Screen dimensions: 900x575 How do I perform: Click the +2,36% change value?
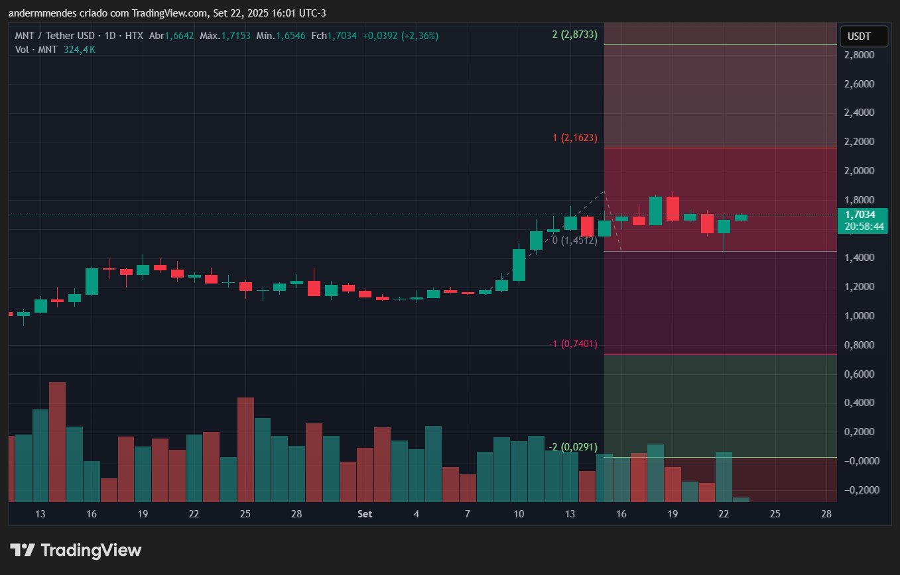coord(418,36)
